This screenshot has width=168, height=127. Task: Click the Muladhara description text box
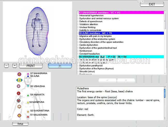pyautogui.click(x=120, y=103)
